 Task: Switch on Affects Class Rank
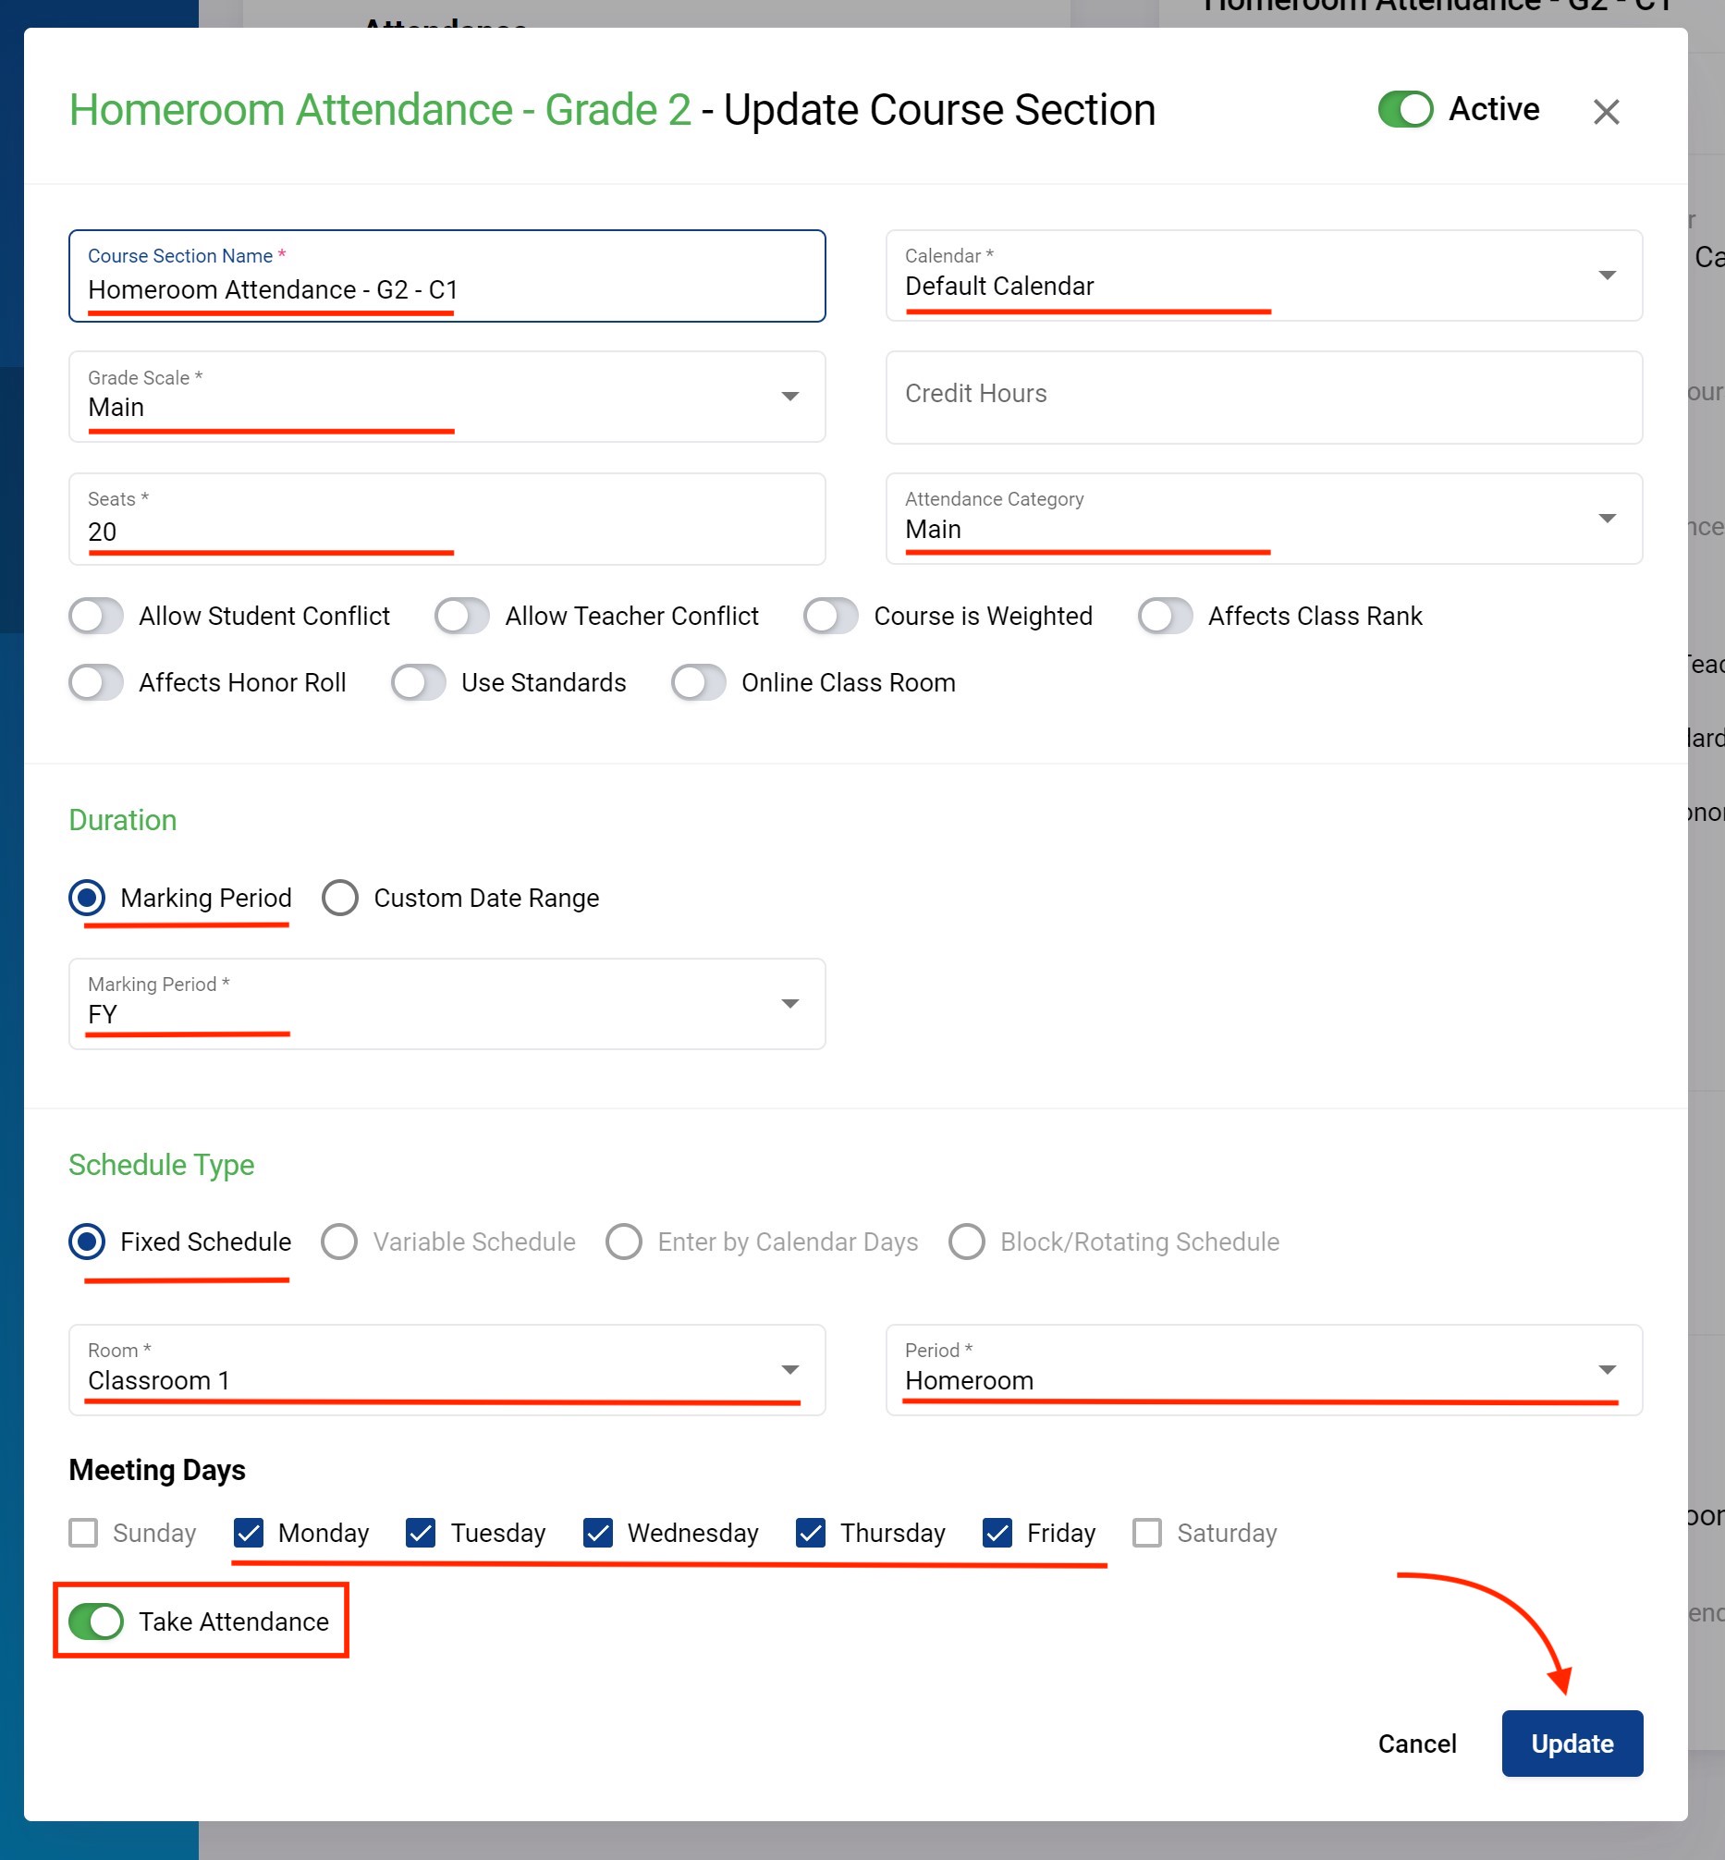click(1165, 616)
